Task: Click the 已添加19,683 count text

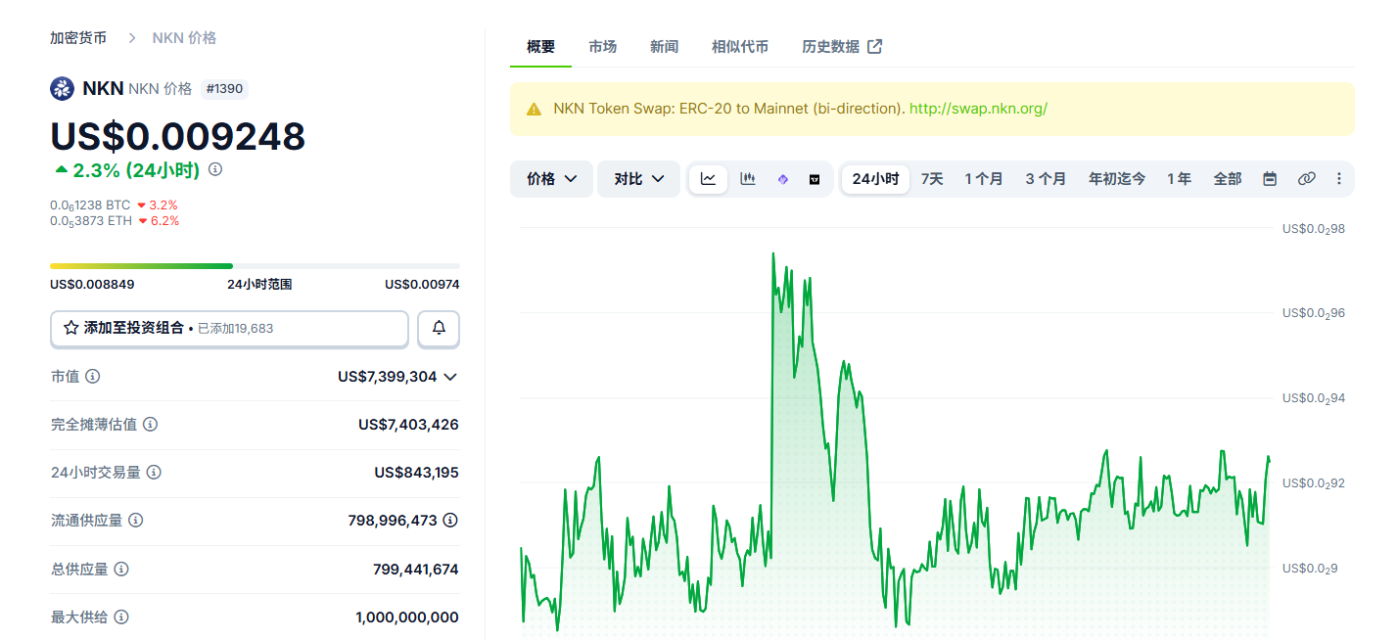Action: pyautogui.click(x=236, y=329)
